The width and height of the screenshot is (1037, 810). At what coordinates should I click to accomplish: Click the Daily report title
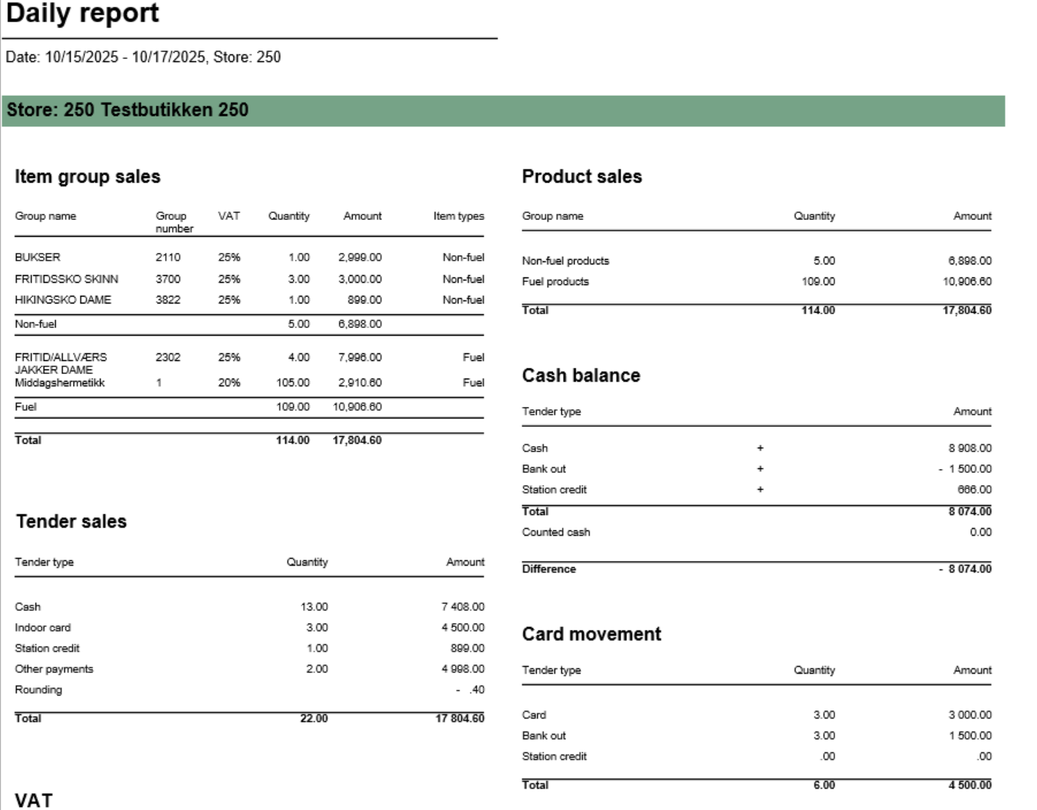82,13
